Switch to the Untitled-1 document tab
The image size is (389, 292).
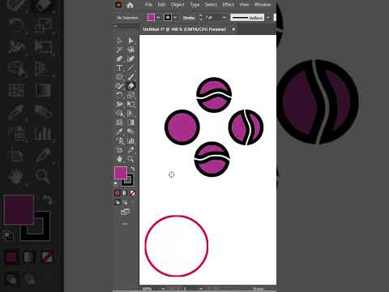click(185, 29)
